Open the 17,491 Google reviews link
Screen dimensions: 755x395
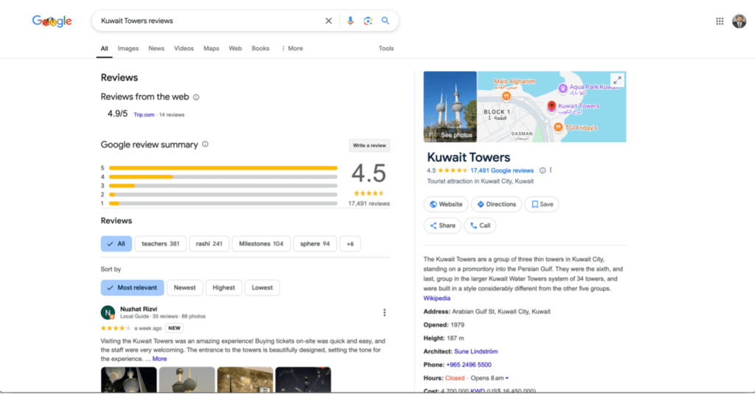click(502, 170)
